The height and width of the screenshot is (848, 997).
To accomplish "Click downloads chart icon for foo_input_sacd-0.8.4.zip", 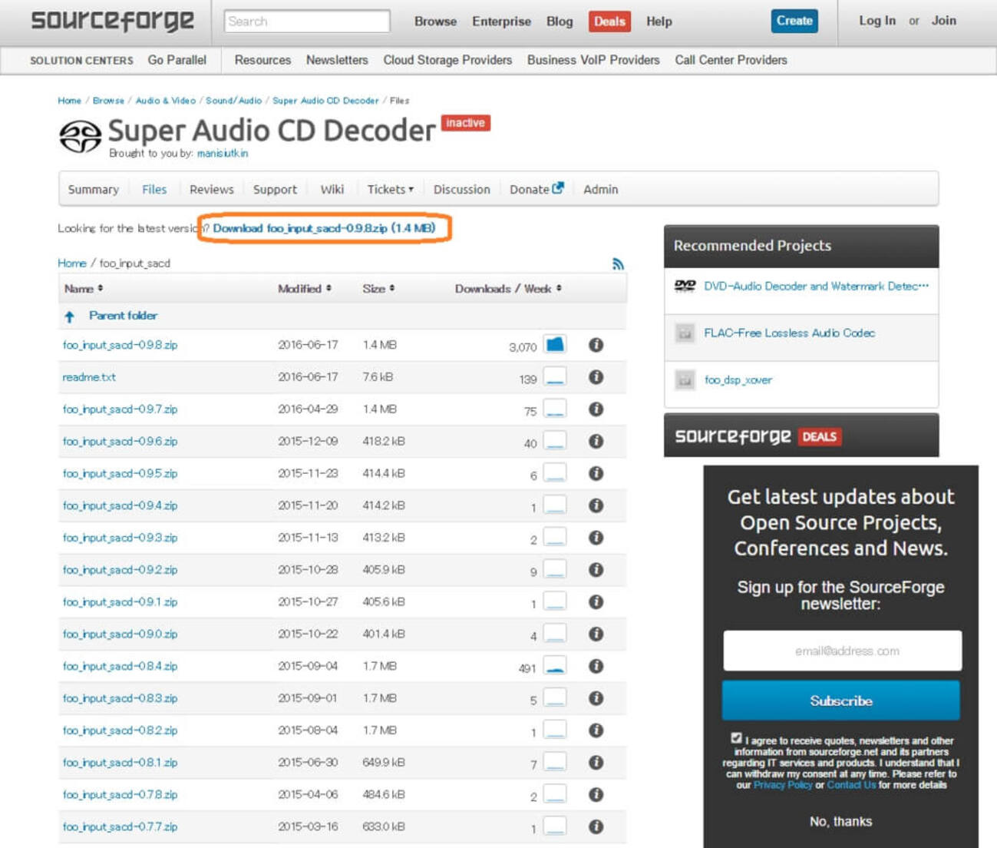I will pyautogui.click(x=555, y=666).
